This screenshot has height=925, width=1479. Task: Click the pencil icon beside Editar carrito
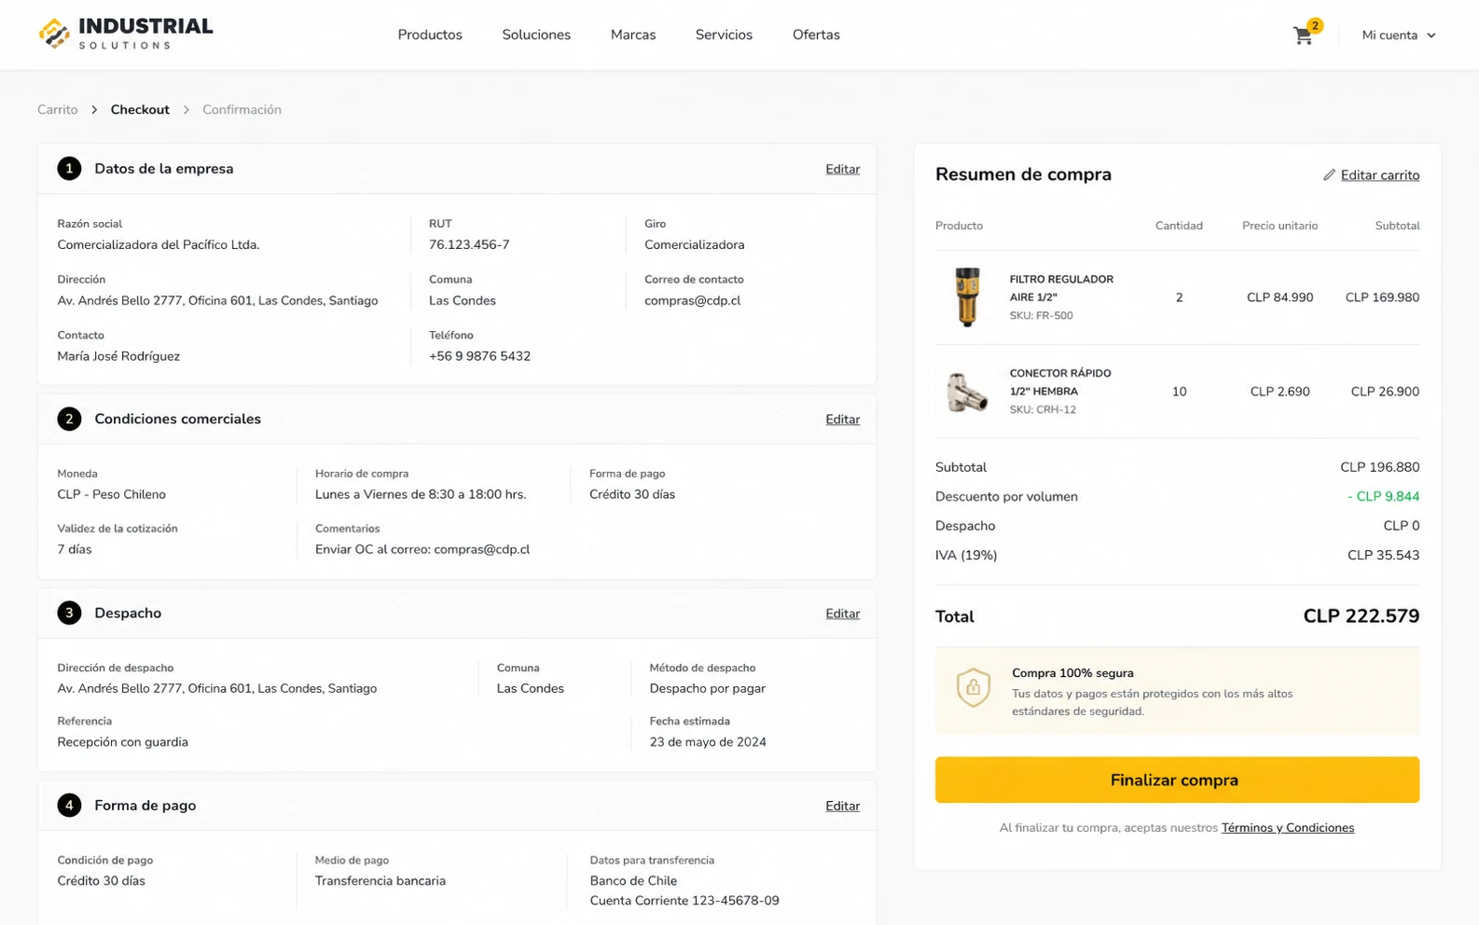[x=1329, y=175]
